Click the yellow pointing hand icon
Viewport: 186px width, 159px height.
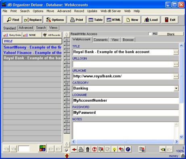pyautogui.click(x=163, y=149)
